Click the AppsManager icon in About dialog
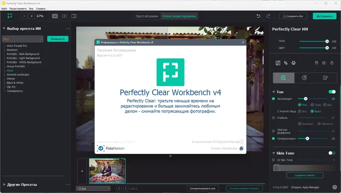 tap(241, 148)
